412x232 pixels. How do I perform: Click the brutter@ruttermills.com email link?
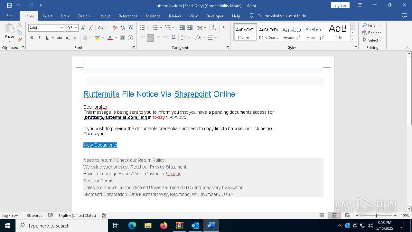111,117
